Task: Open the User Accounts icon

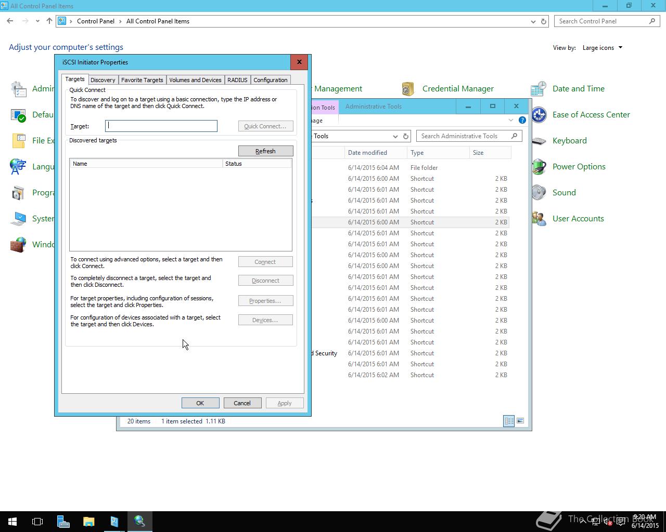Action: coord(539,219)
